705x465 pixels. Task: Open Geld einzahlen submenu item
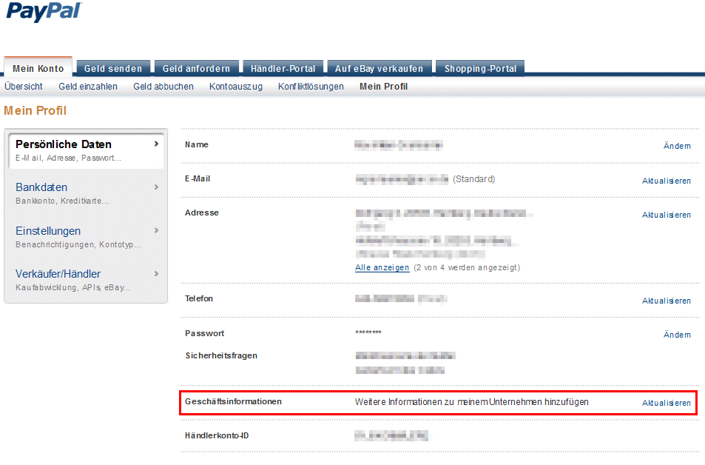pyautogui.click(x=88, y=87)
